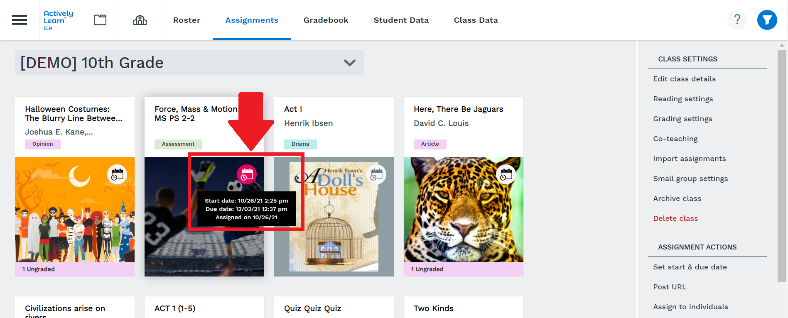Click the school building icon

(140, 20)
